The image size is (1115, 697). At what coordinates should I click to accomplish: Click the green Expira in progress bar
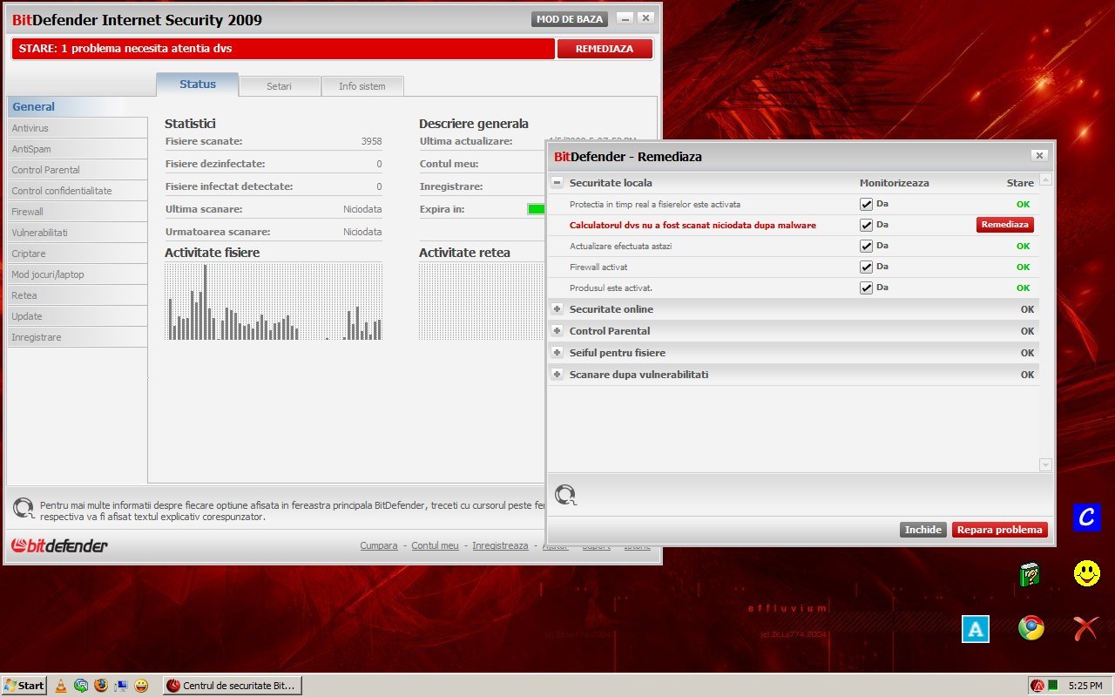tap(536, 209)
